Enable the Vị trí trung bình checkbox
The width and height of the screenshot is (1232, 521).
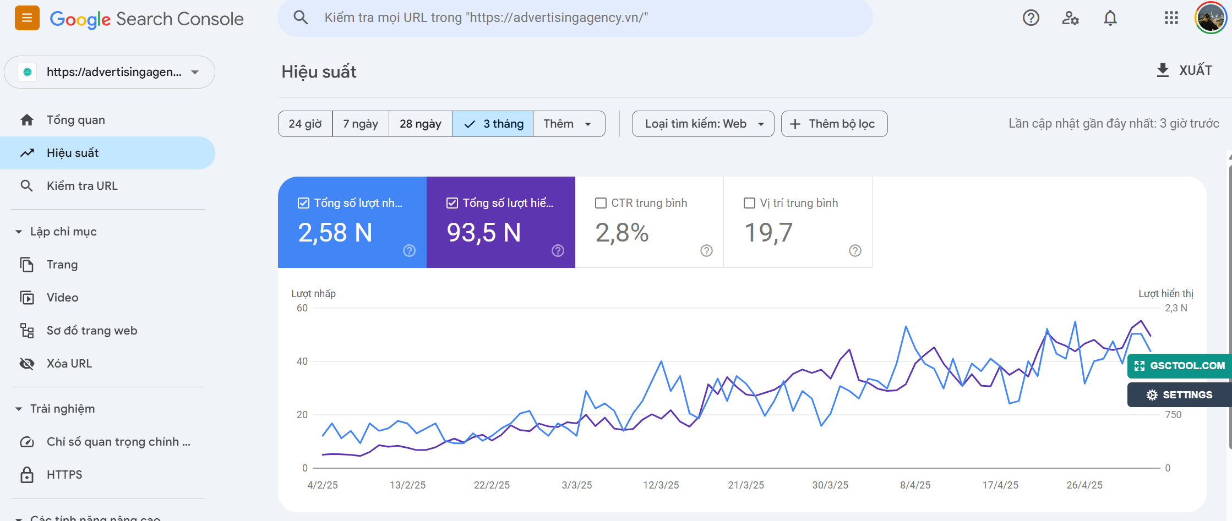click(x=749, y=203)
